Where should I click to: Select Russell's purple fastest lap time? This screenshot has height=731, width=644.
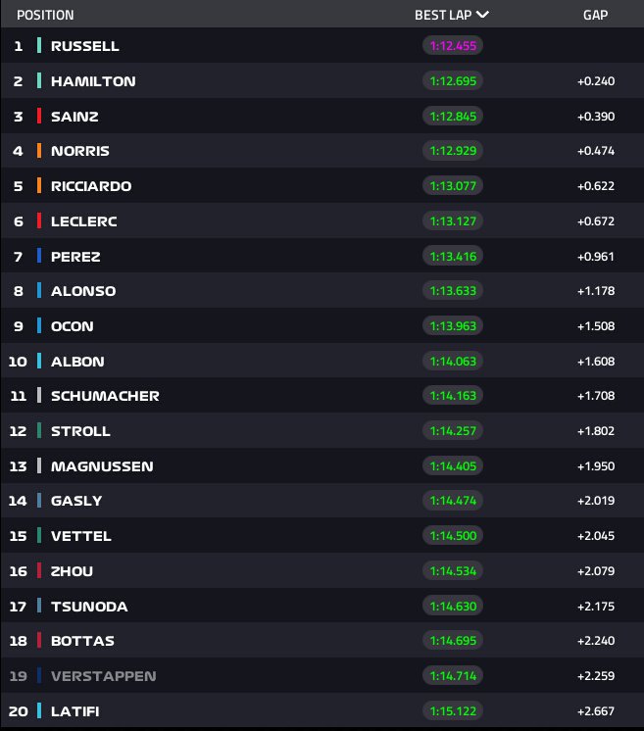click(453, 46)
